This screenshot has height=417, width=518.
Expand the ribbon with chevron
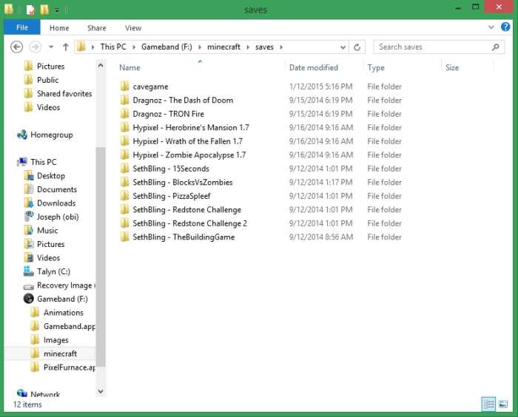click(x=491, y=27)
